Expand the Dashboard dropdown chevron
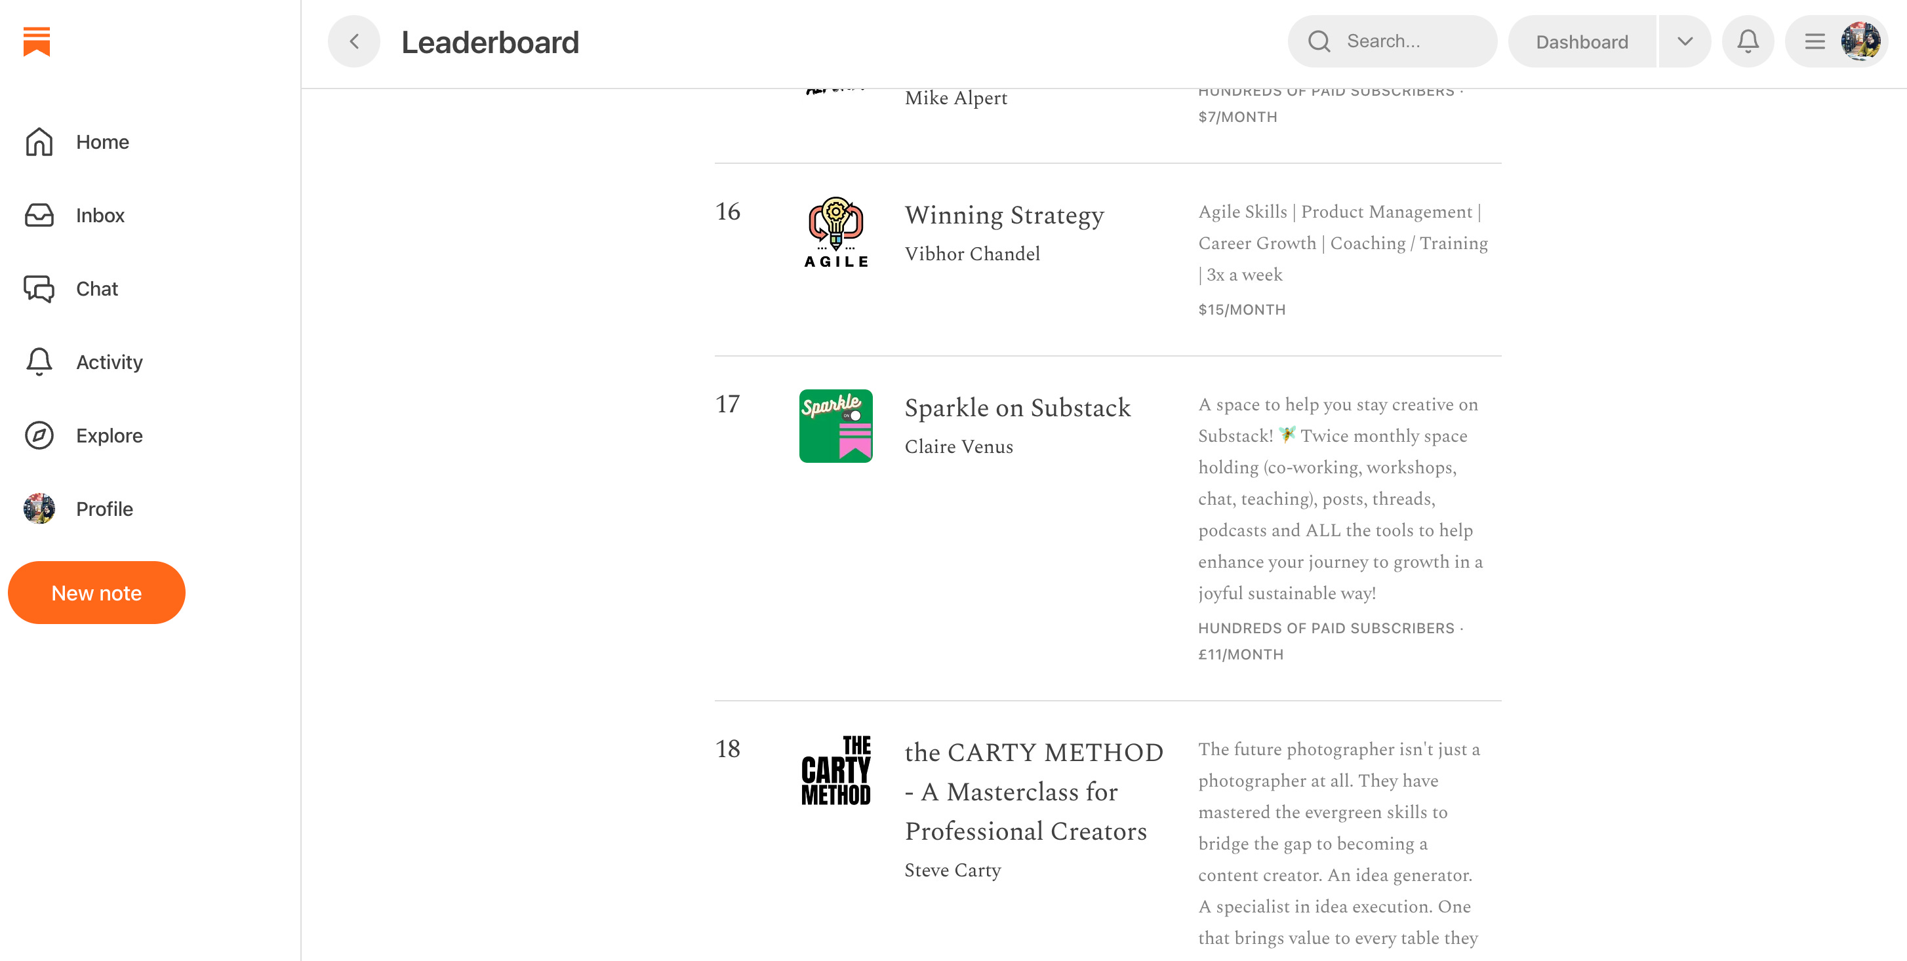This screenshot has height=961, width=1907. 1685,41
